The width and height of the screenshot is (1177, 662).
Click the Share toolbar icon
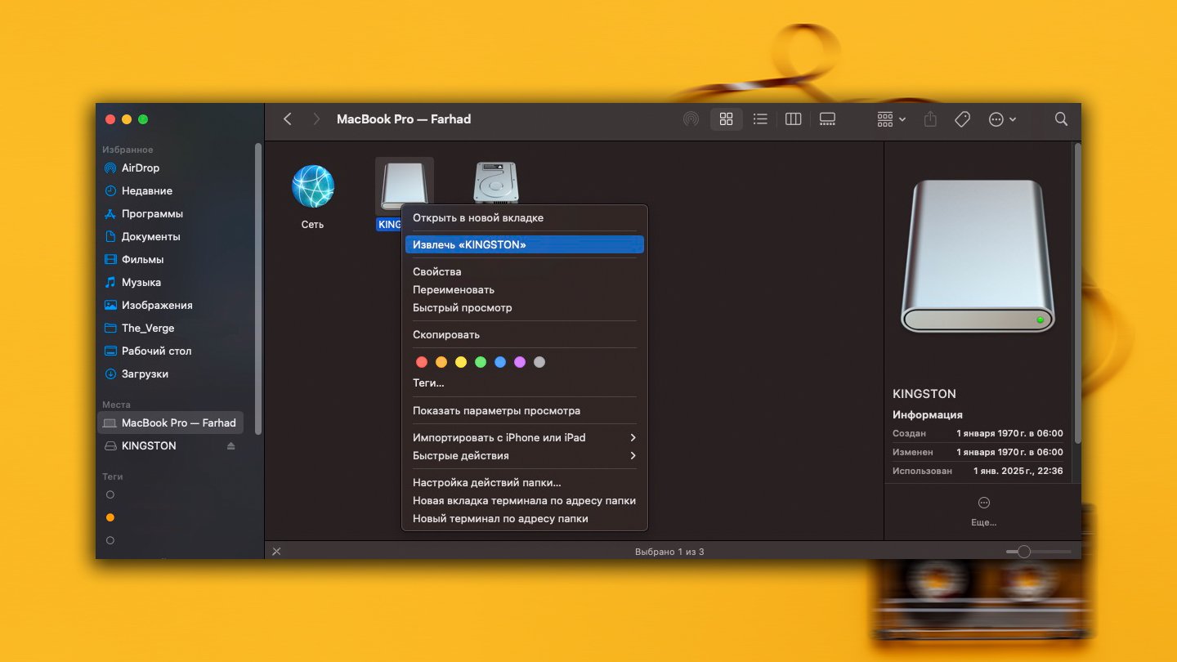tap(930, 119)
